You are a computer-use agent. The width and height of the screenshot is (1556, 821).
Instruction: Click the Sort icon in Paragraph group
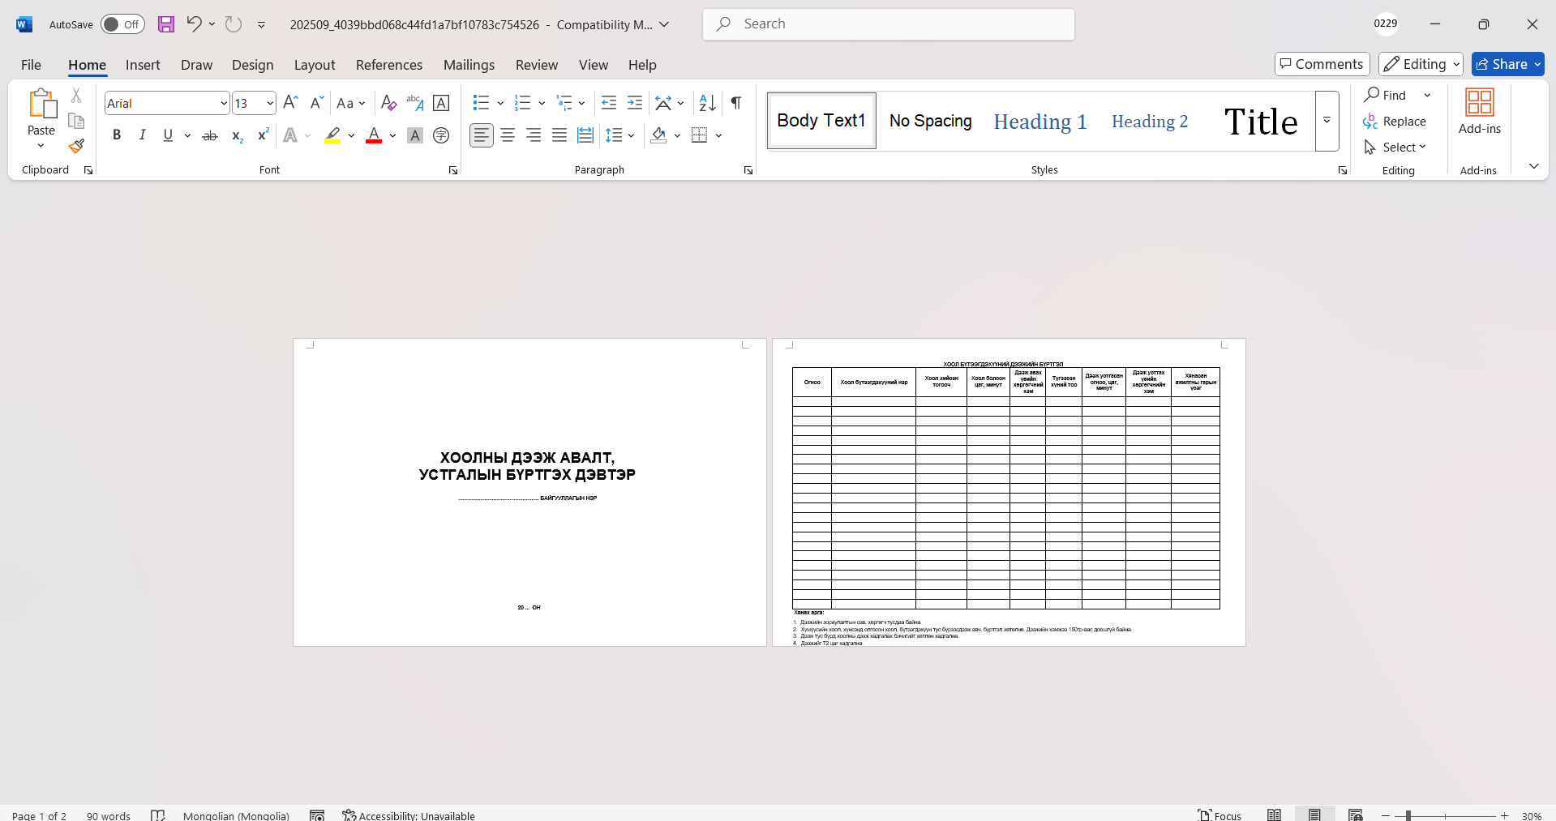(707, 103)
